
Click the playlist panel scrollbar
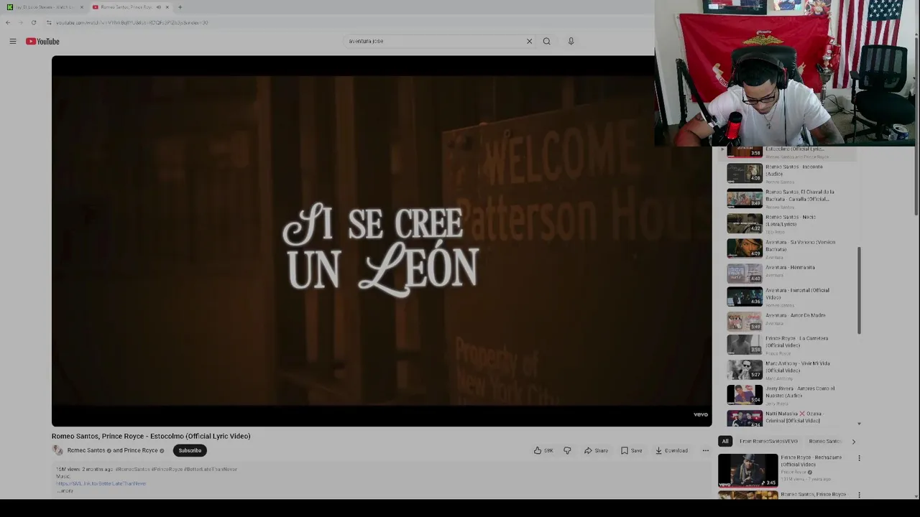[x=859, y=291]
